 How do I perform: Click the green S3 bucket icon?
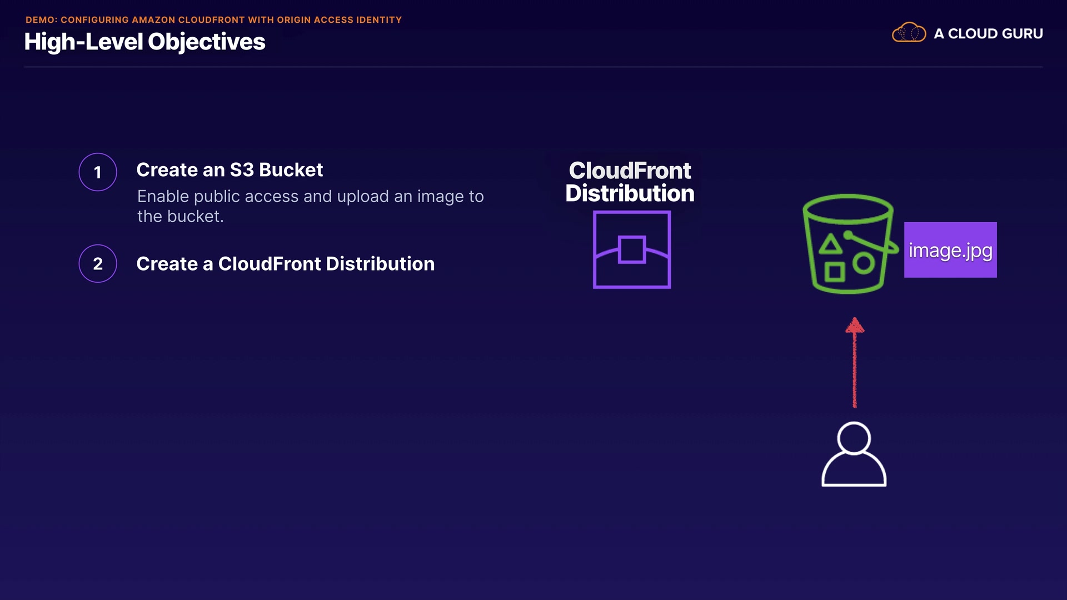(x=848, y=243)
